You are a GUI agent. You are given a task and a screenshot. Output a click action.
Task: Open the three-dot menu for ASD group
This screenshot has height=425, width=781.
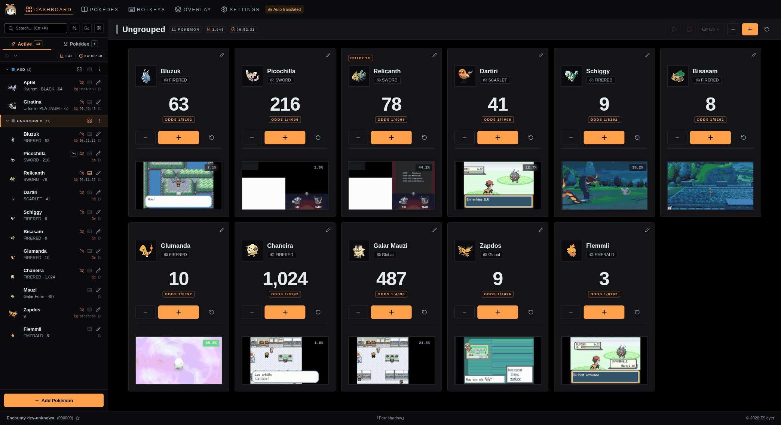tap(99, 70)
